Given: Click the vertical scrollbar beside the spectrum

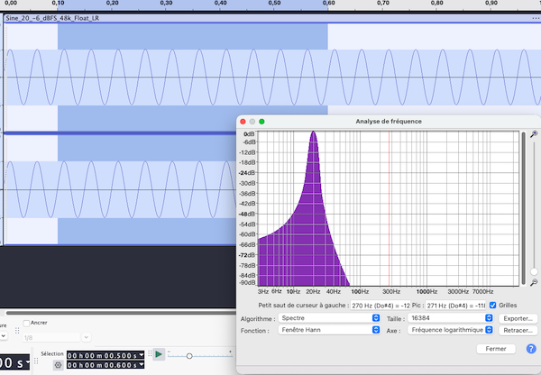Looking at the screenshot, I should [524, 208].
